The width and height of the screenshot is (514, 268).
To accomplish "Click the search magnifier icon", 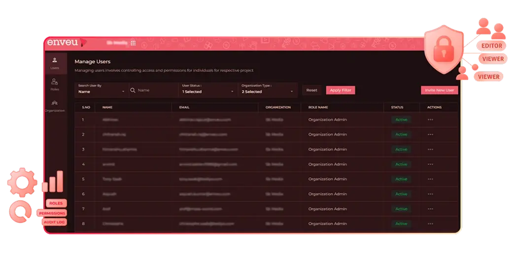I will pos(133,90).
